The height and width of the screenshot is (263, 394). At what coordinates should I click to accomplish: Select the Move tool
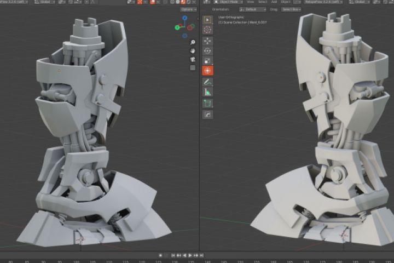click(x=207, y=41)
